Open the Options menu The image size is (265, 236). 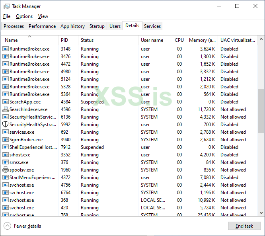(x=24, y=16)
